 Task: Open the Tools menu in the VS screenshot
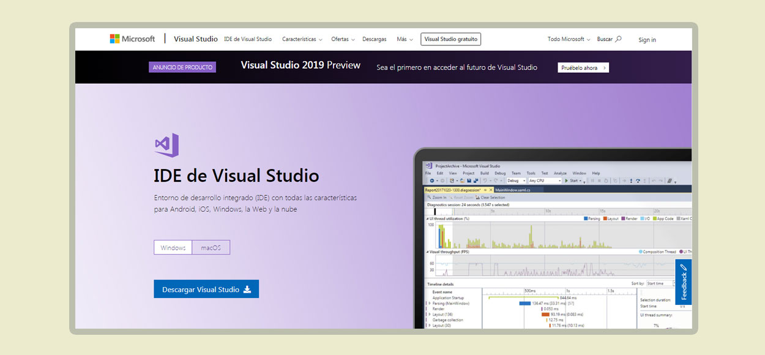click(x=531, y=173)
